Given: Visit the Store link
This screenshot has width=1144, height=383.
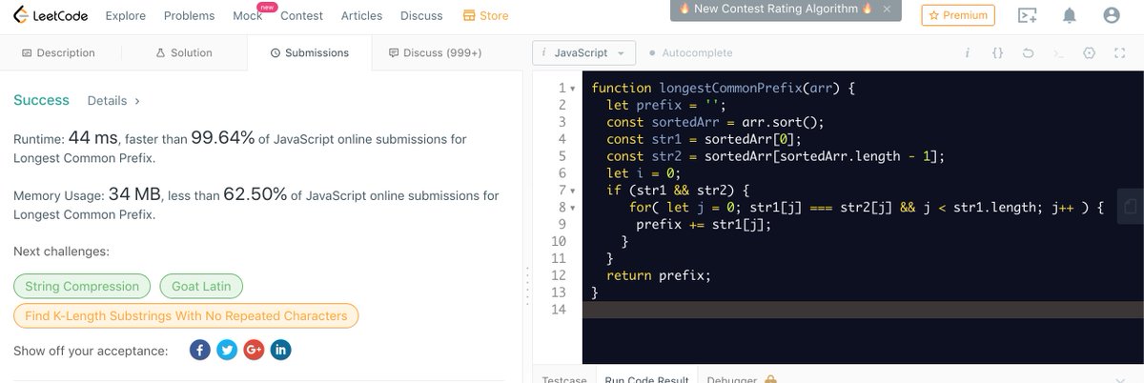Looking at the screenshot, I should click(485, 16).
